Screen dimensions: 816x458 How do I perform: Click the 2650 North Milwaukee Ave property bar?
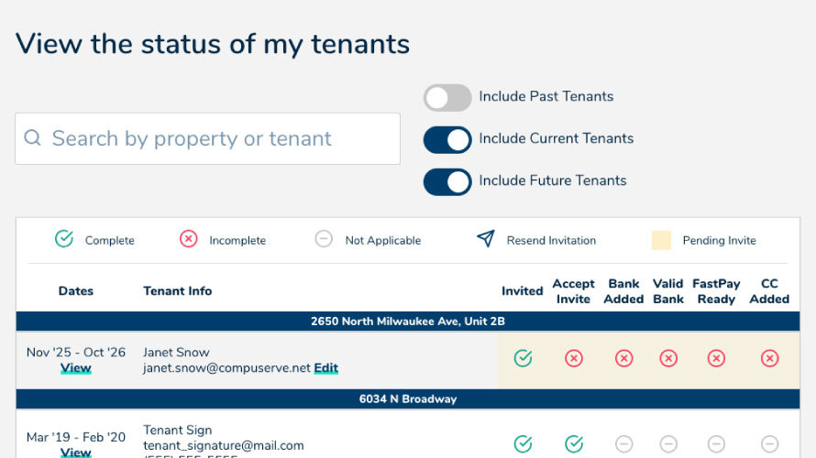click(x=408, y=322)
